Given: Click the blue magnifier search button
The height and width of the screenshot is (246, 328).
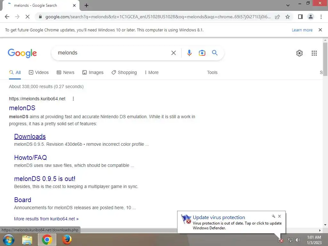Looking at the screenshot, I should (215, 53).
